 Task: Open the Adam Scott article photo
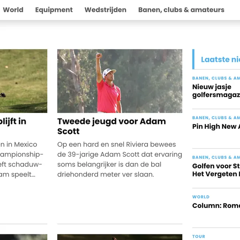coord(120,81)
